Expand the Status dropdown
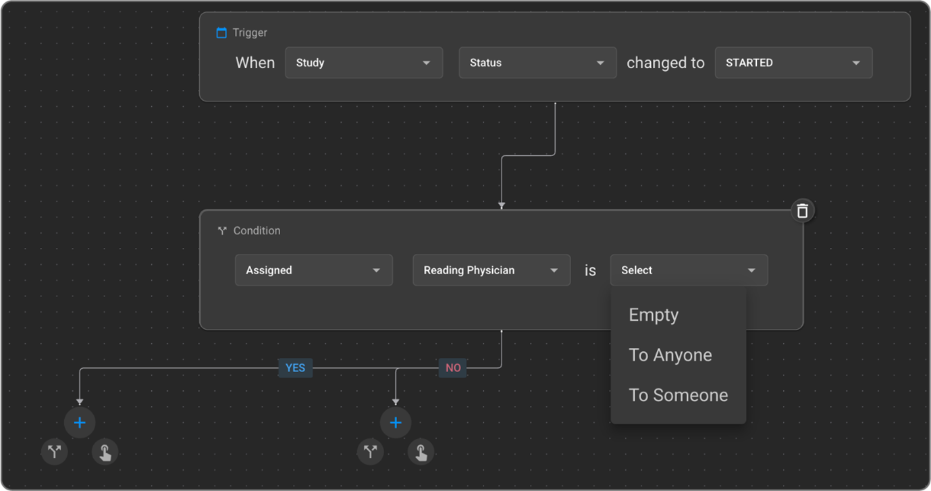The image size is (931, 491). 537,63
